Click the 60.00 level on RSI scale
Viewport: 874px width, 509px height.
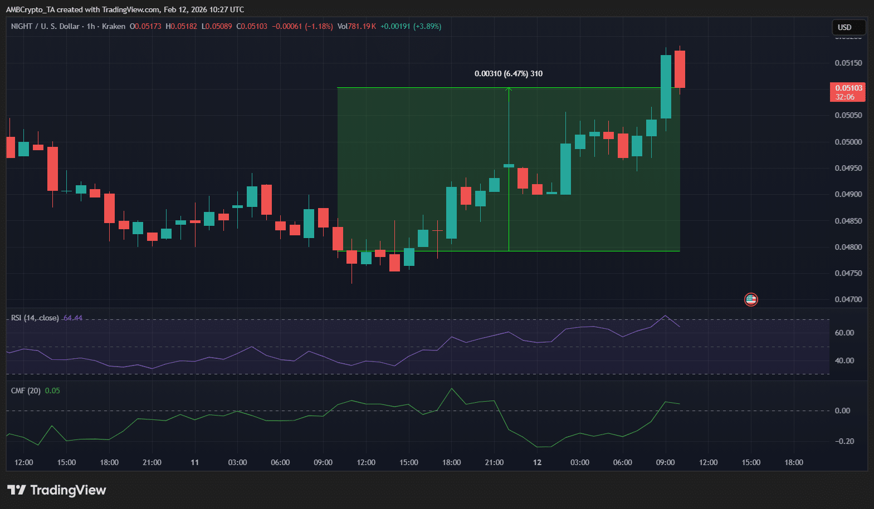(x=844, y=333)
